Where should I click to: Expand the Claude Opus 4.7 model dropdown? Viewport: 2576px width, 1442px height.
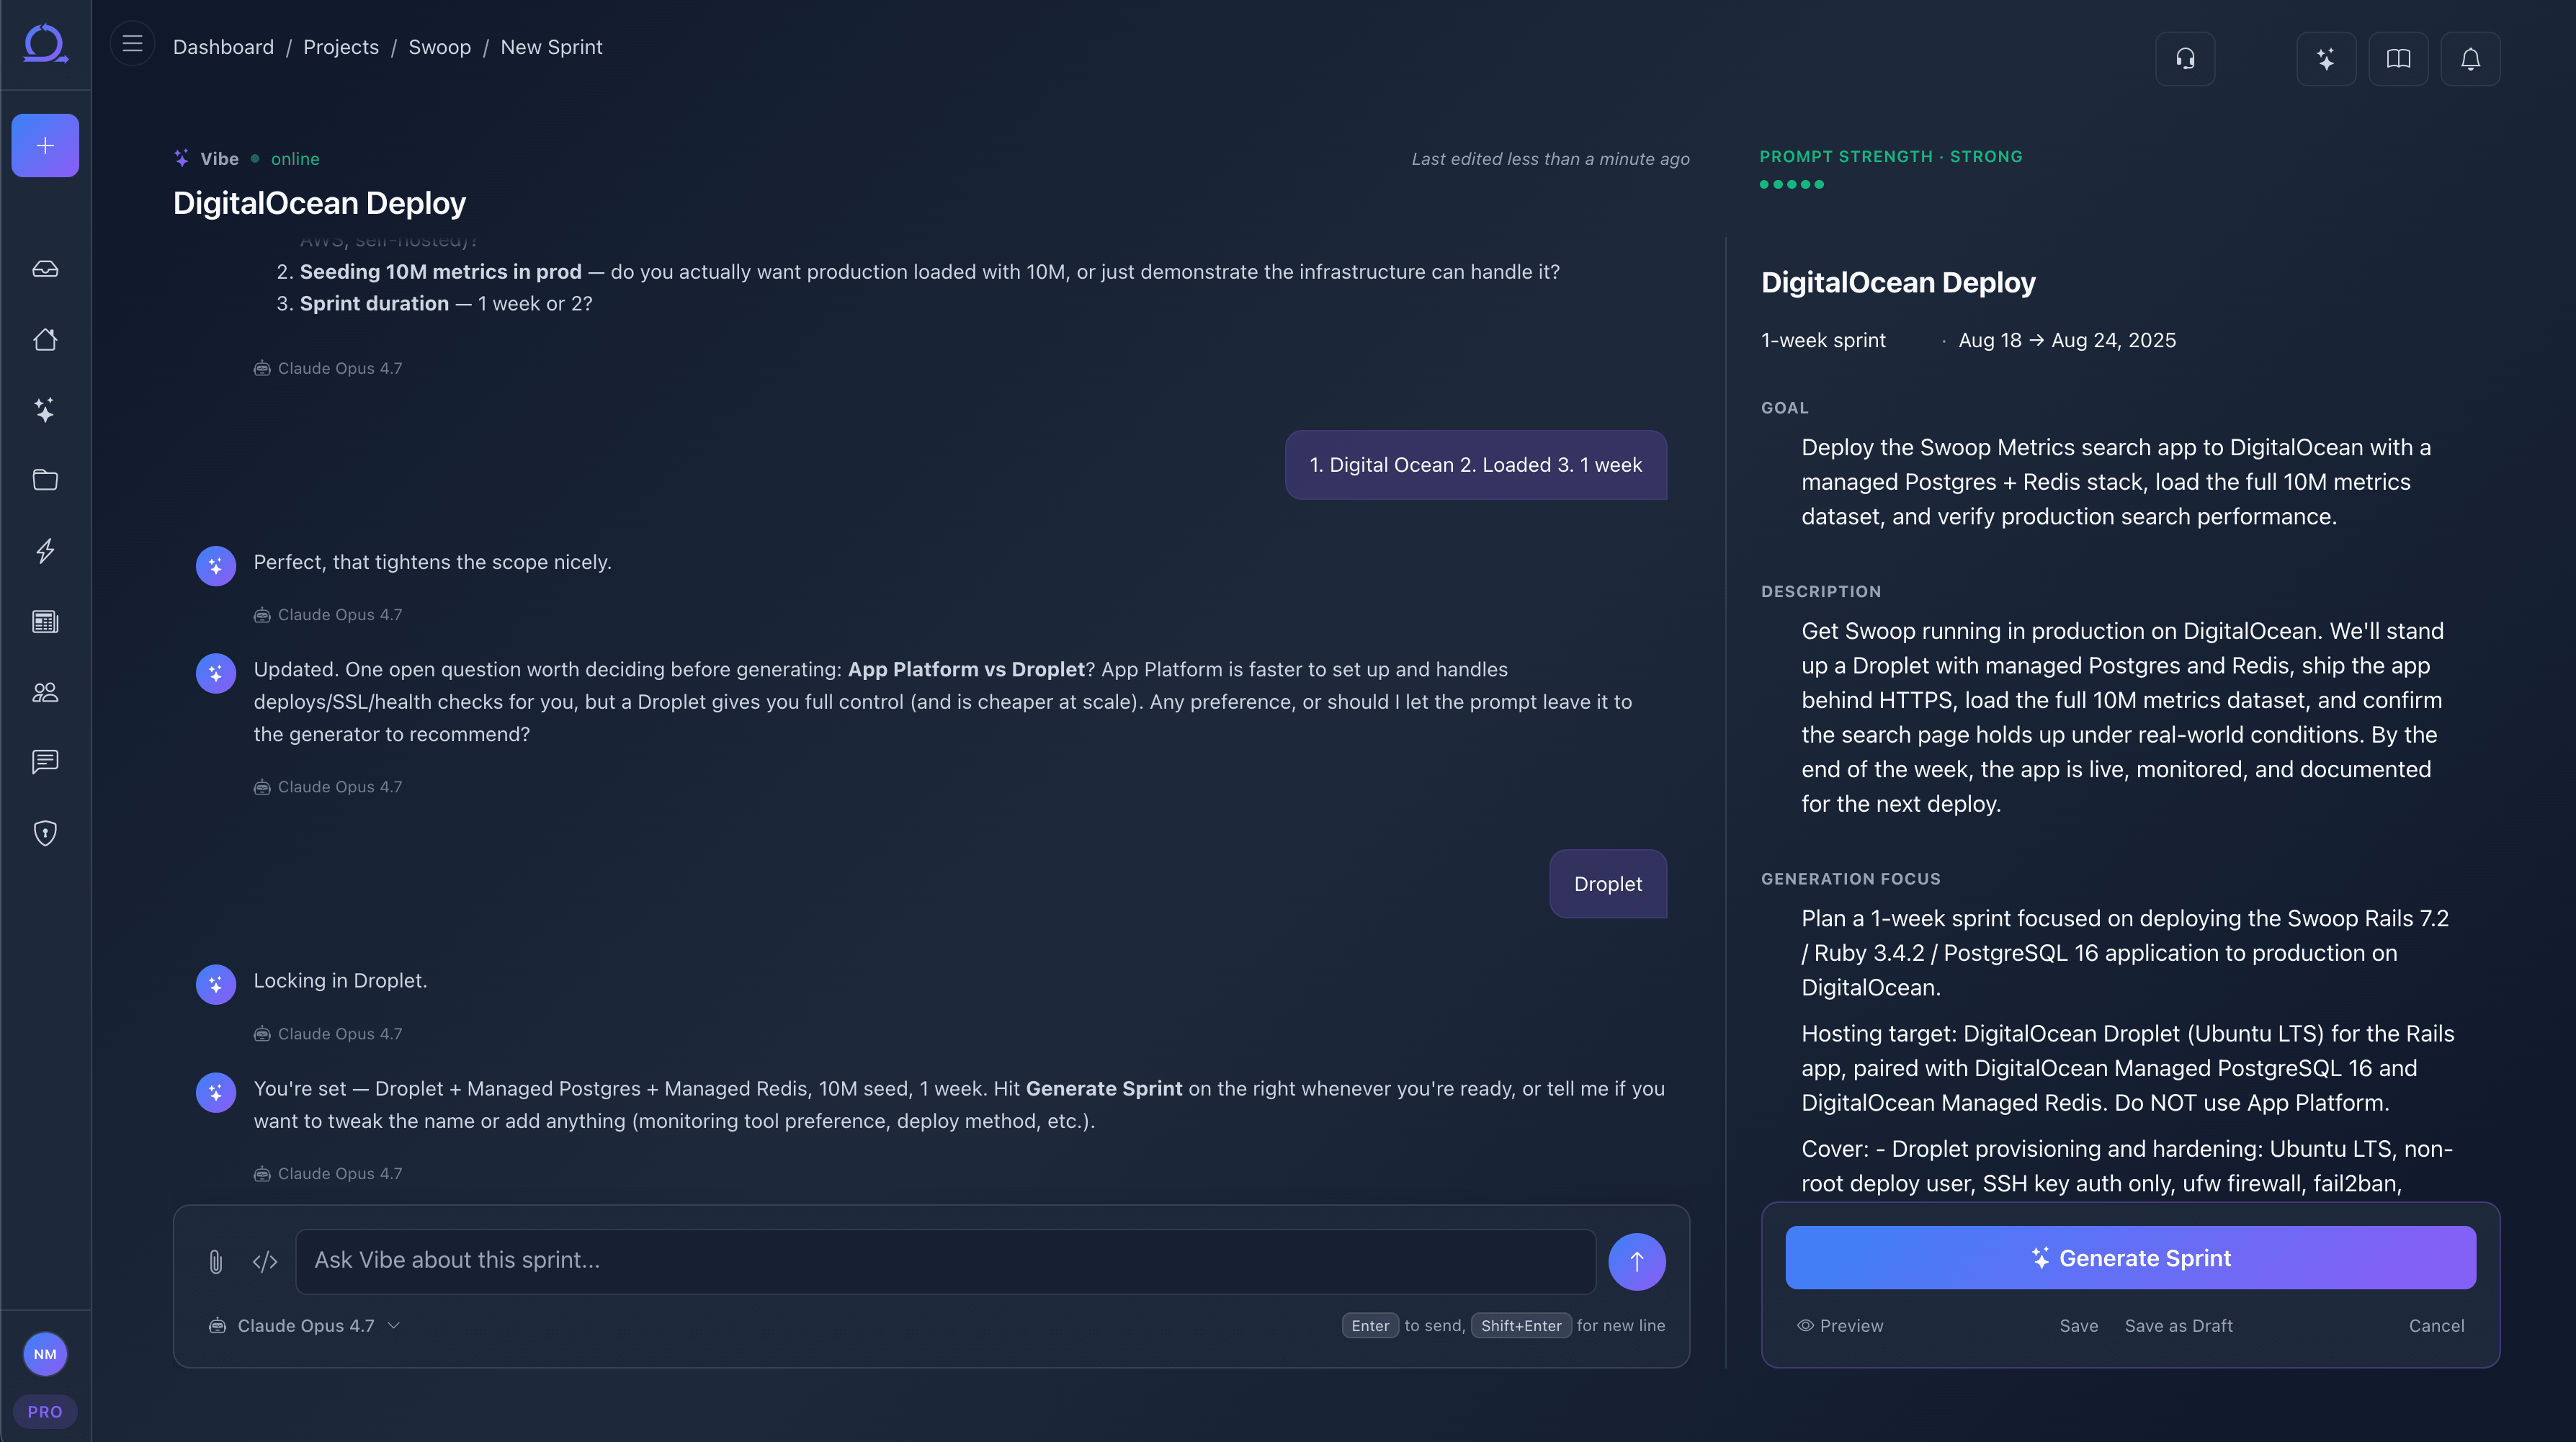305,1326
